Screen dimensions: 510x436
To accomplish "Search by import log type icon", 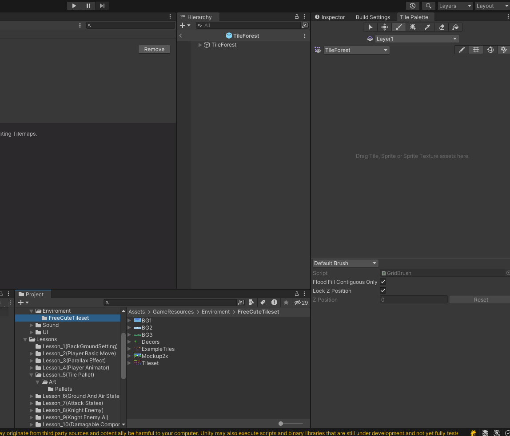I will pos(275,302).
